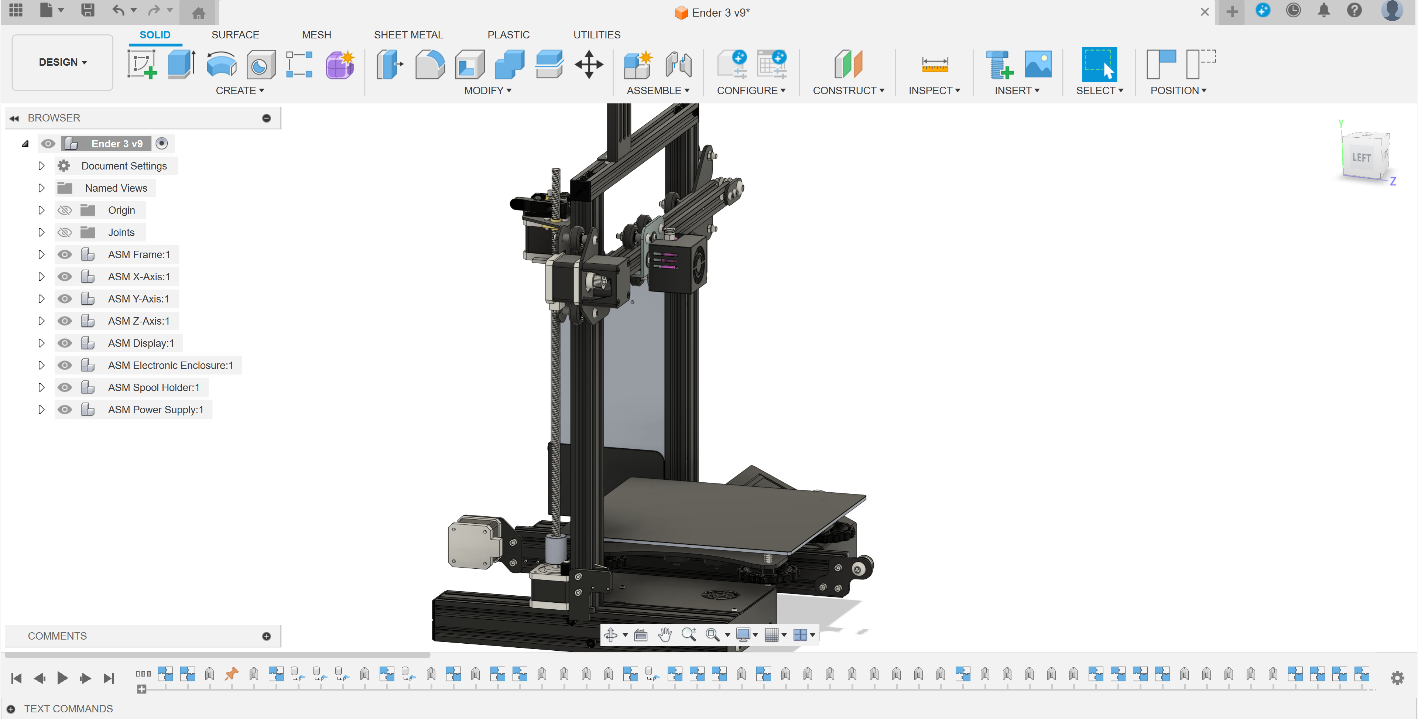Open the Joint tool
Screen dimensions: 1418x719
[x=678, y=64]
